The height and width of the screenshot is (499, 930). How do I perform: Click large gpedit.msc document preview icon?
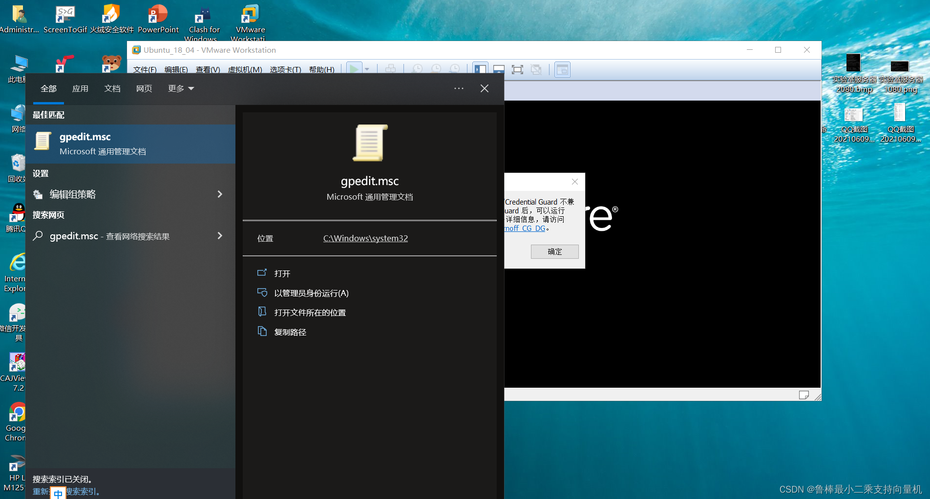[x=370, y=143]
